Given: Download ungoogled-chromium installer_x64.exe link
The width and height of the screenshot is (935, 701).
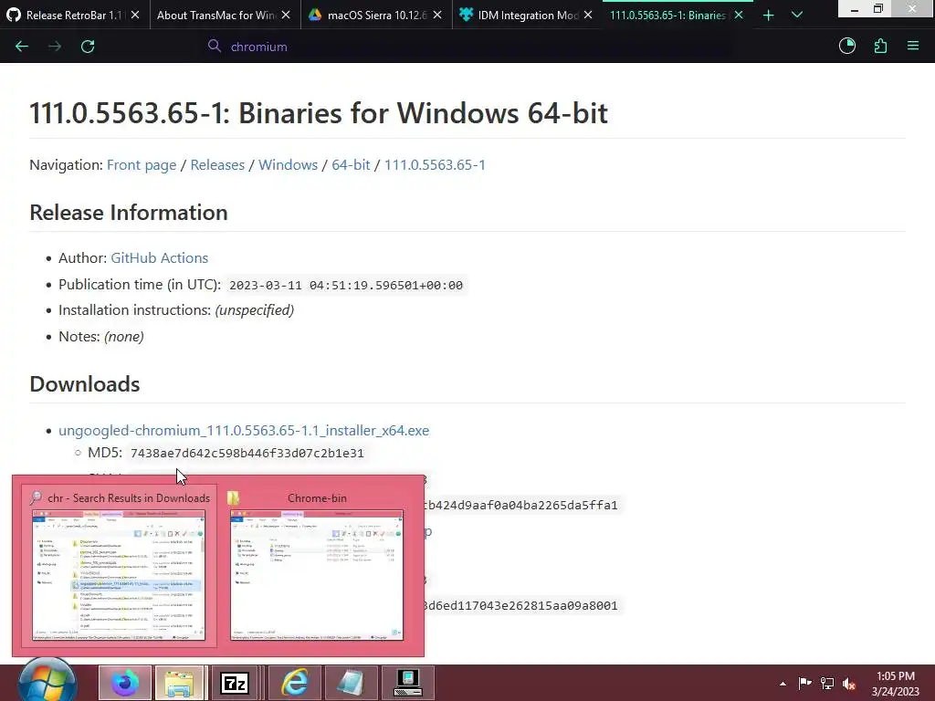Looking at the screenshot, I should (244, 431).
